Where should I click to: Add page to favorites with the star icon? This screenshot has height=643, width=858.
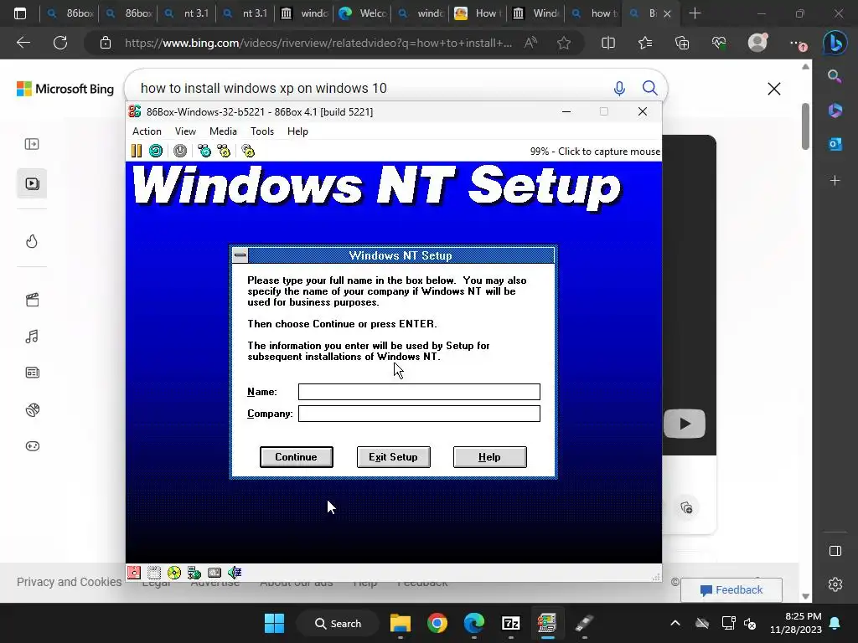pyautogui.click(x=564, y=43)
